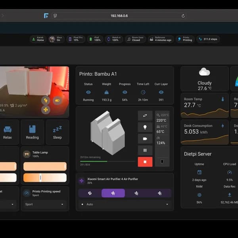
Task: Click the Progress eye icon showing 54%
Action: (x=125, y=92)
